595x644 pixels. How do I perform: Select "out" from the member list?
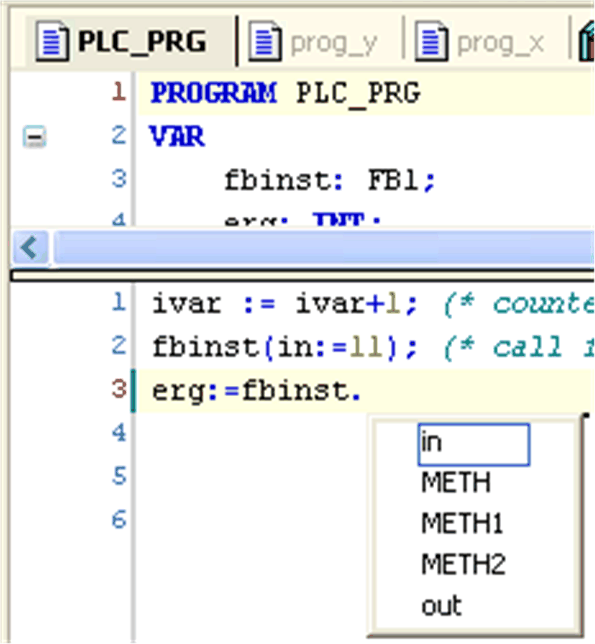click(440, 604)
